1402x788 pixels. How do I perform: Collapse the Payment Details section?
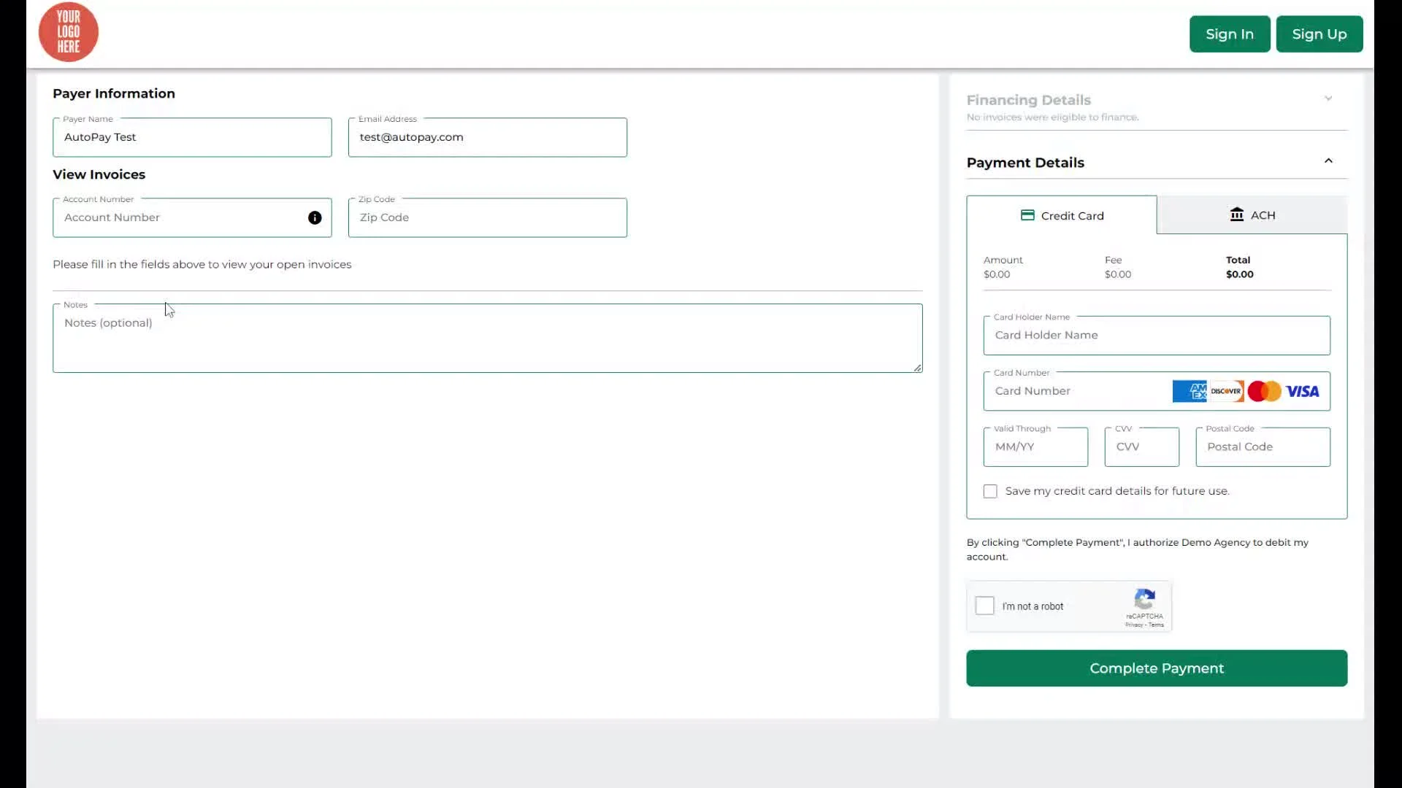(1328, 161)
